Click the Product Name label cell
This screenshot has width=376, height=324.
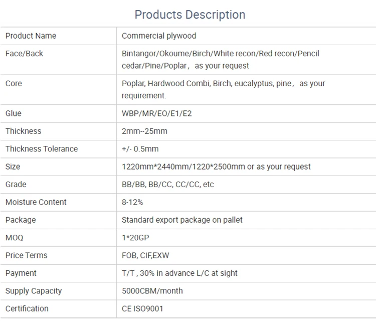coord(31,36)
